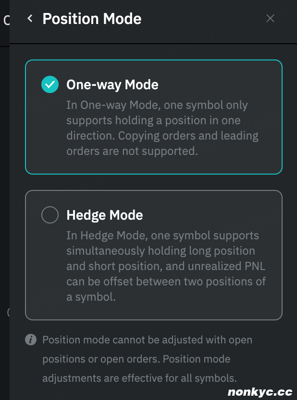Click the partially hidden letter behind the panel
Image resolution: width=297 pixels, height=400 pixels.
(x=6, y=20)
